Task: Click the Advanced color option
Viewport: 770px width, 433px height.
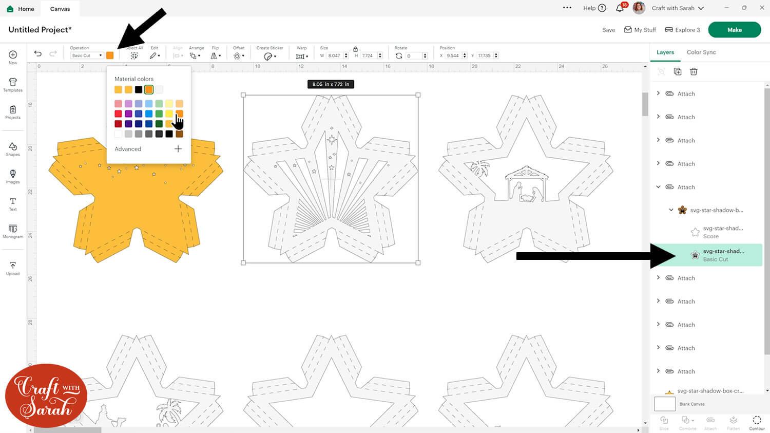Action: pos(128,149)
